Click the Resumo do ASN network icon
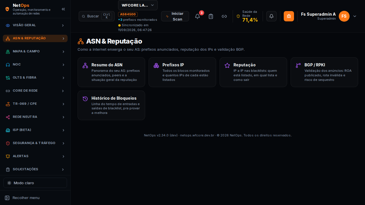 (85, 65)
